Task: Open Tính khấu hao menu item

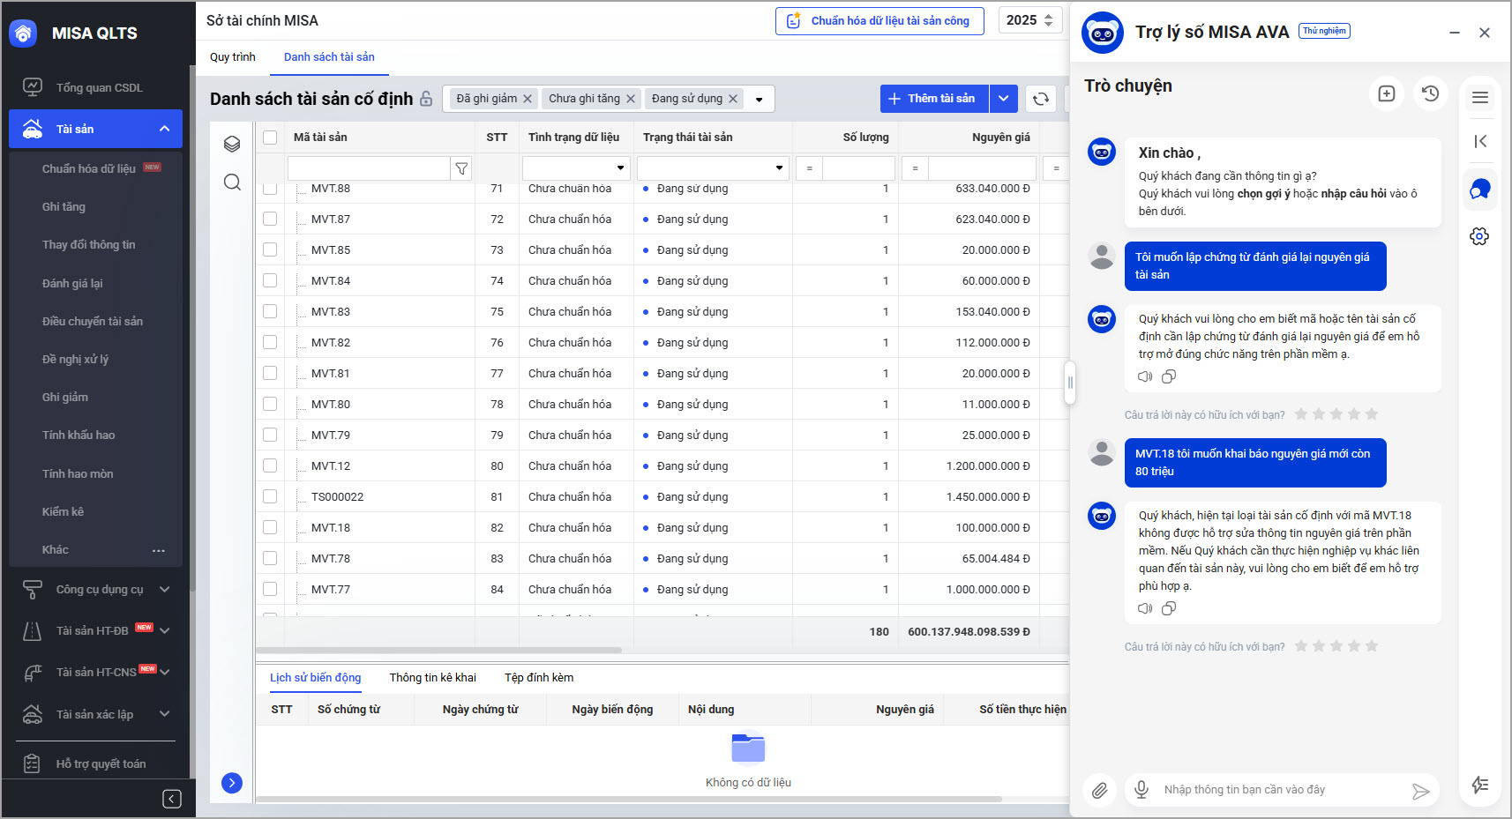Action: pyautogui.click(x=79, y=435)
